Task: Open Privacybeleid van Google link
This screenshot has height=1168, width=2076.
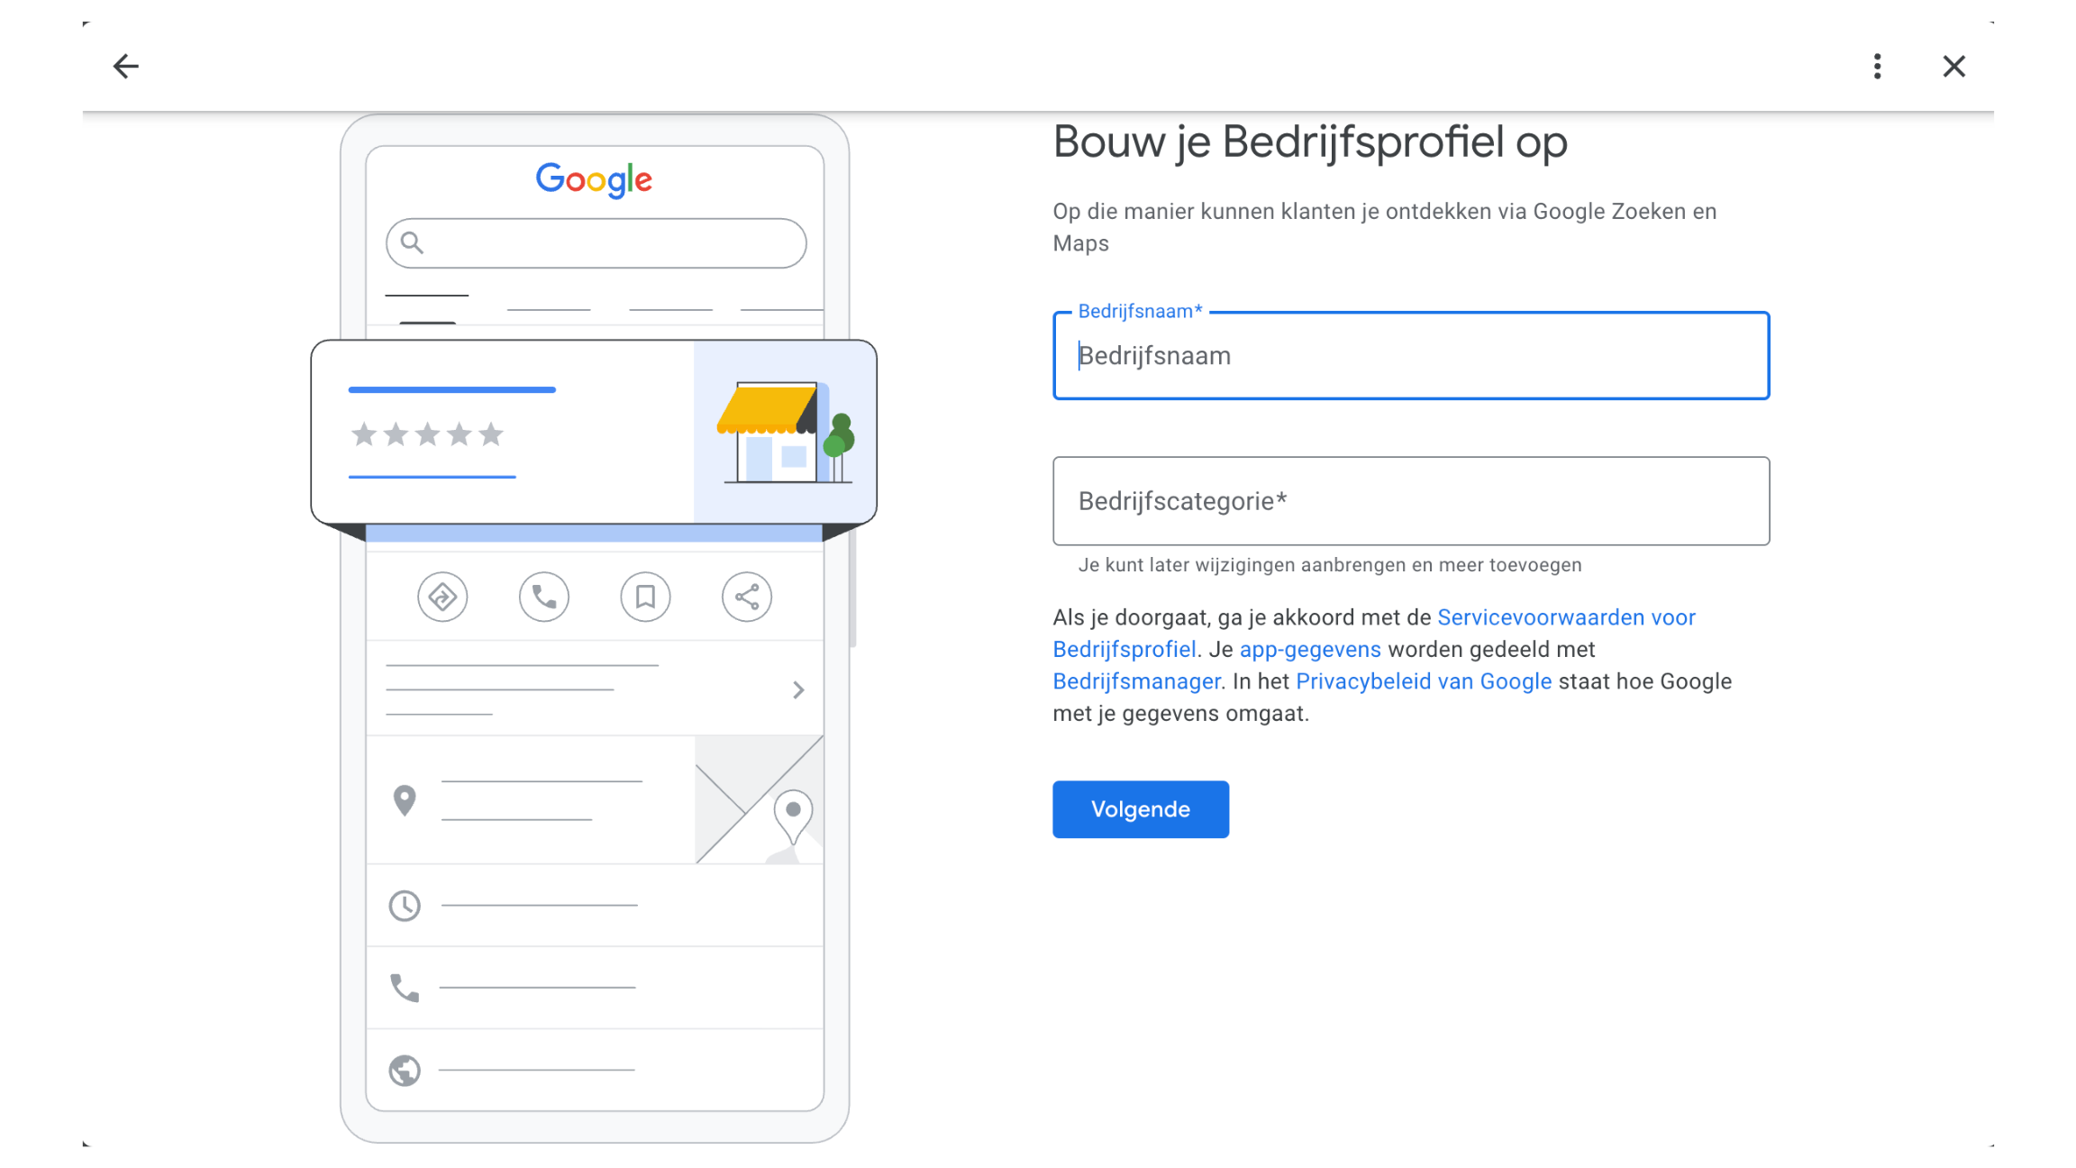Action: click(1424, 681)
